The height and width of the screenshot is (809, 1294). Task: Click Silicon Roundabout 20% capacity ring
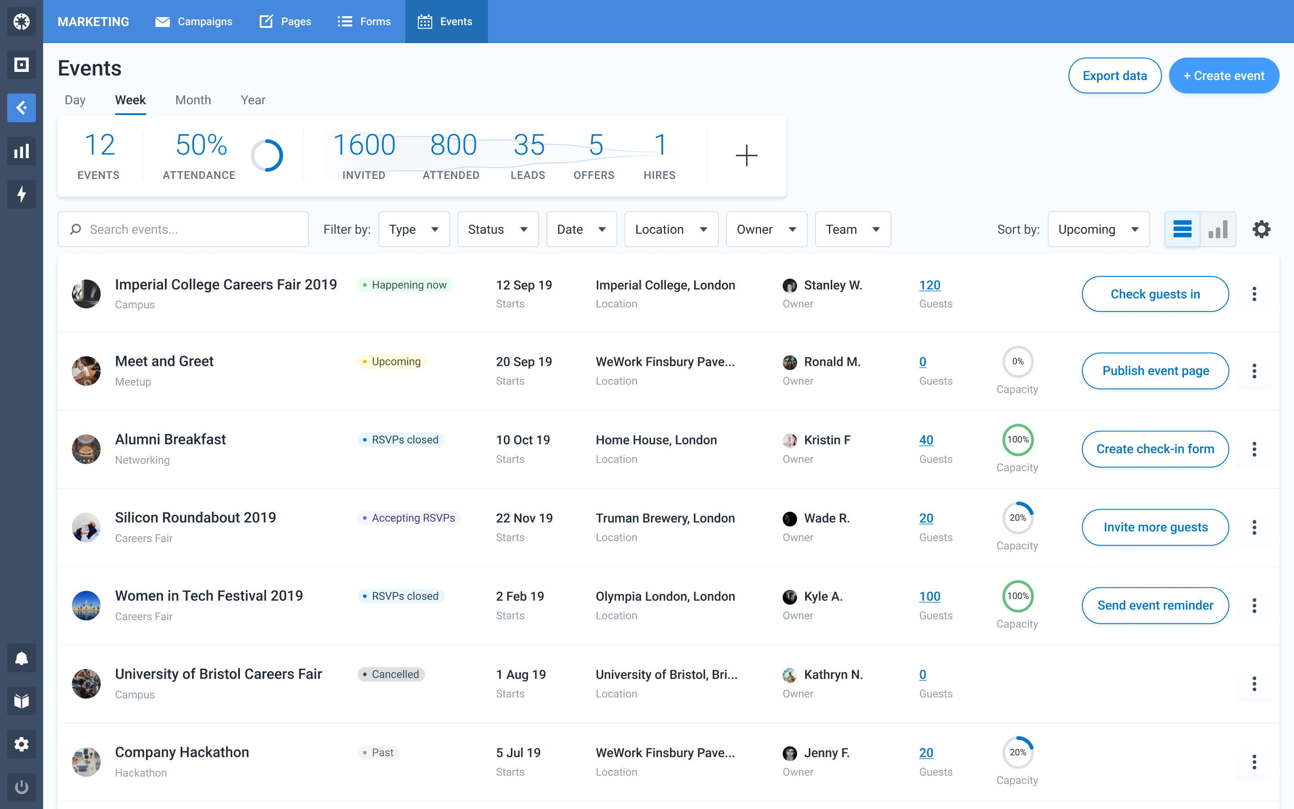click(x=1017, y=518)
